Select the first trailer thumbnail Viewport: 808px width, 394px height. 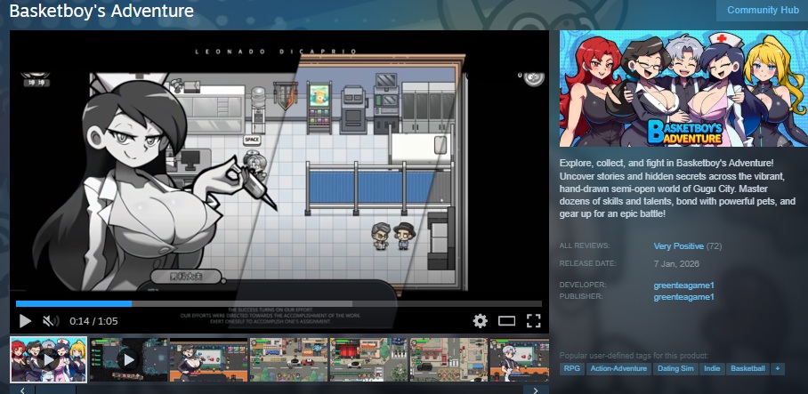click(48, 359)
